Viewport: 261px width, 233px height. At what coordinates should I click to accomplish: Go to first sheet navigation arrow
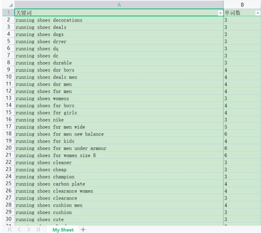click(10, 230)
